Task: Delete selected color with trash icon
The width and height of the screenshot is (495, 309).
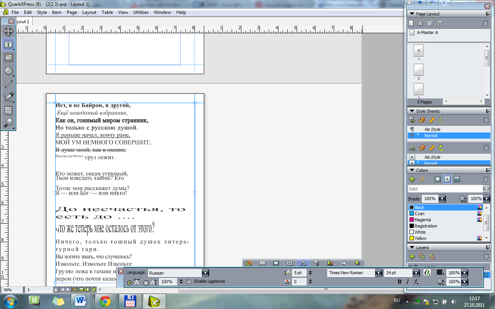Action: [x=486, y=179]
